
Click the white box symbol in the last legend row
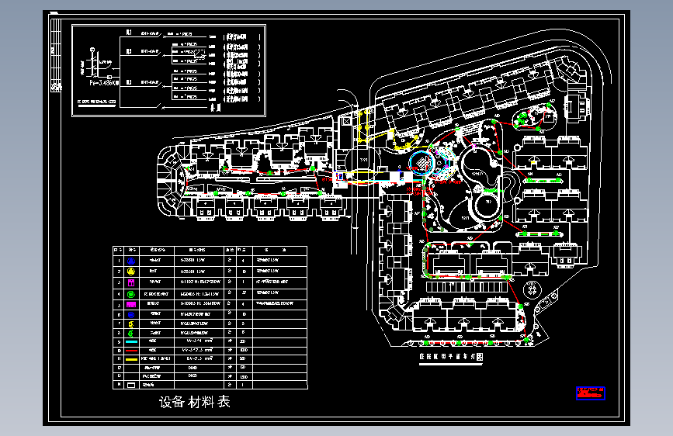tap(131, 385)
